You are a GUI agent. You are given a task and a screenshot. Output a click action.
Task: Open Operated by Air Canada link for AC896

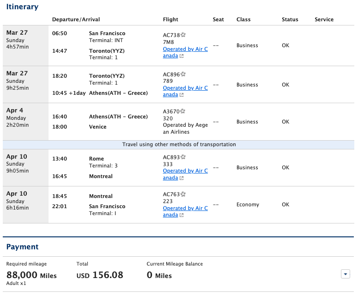[x=185, y=88]
